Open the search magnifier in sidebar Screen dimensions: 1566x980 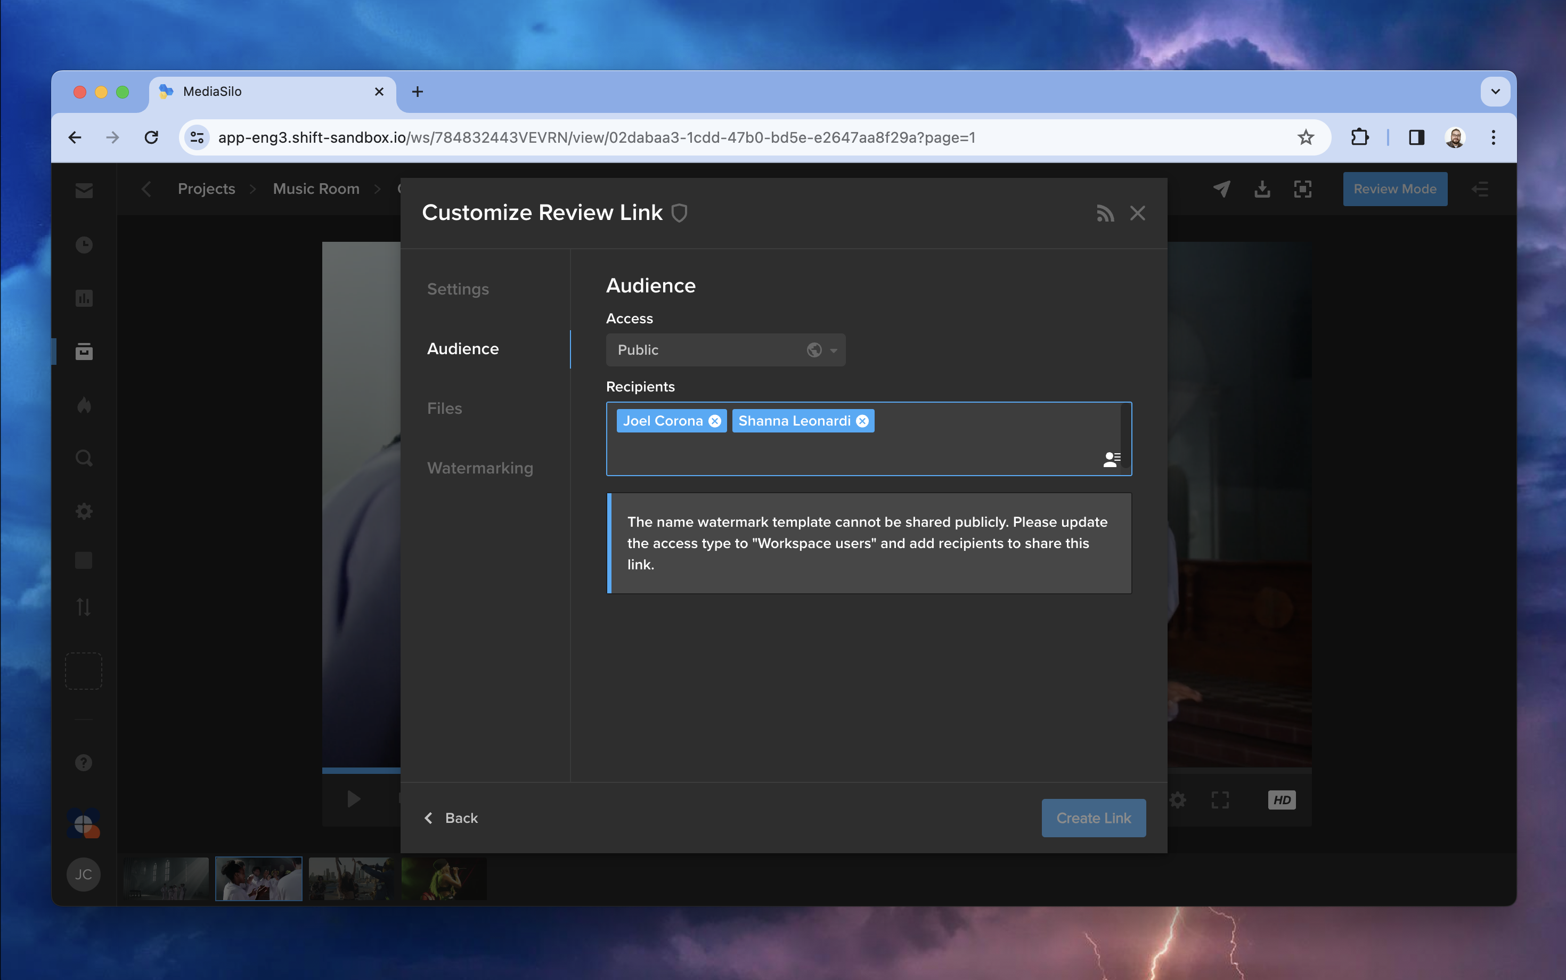[x=84, y=458]
